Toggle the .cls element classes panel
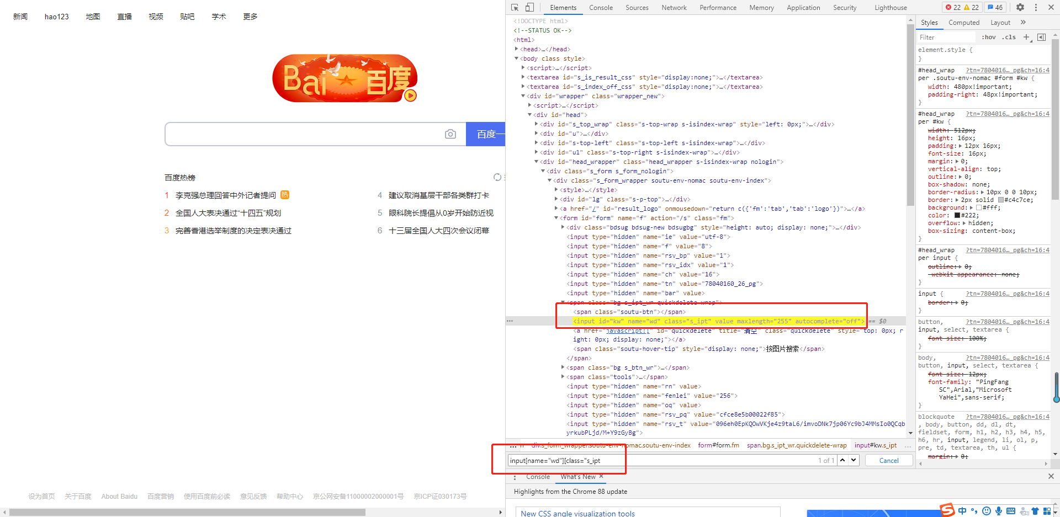 tap(1010, 37)
